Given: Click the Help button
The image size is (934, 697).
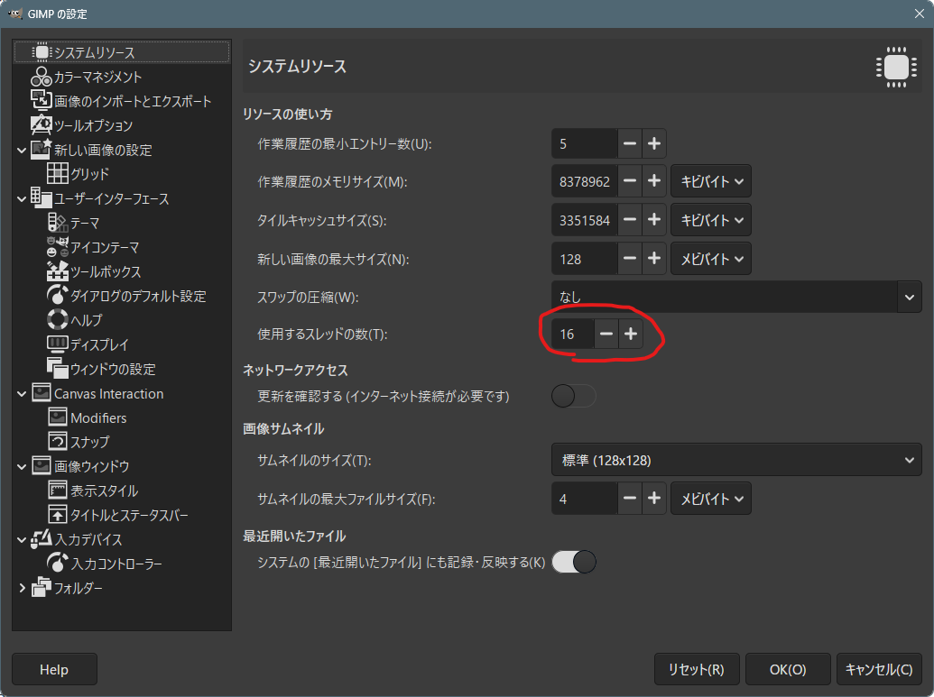Looking at the screenshot, I should pos(54,670).
